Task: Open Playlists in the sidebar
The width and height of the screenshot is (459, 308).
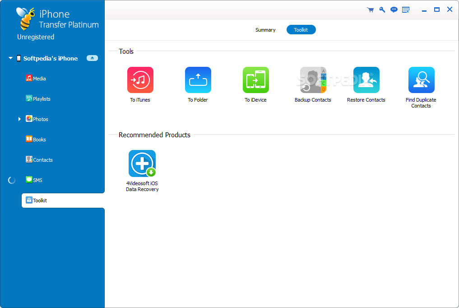Action: pyautogui.click(x=38, y=98)
